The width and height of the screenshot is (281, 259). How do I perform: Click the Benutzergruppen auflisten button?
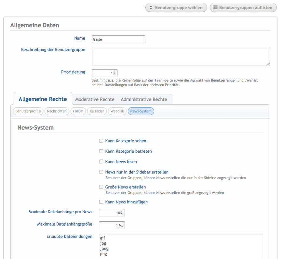pos(242,7)
